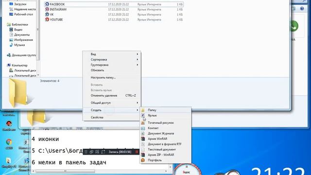Click the Документ в формате RTF icon

click(x=143, y=144)
